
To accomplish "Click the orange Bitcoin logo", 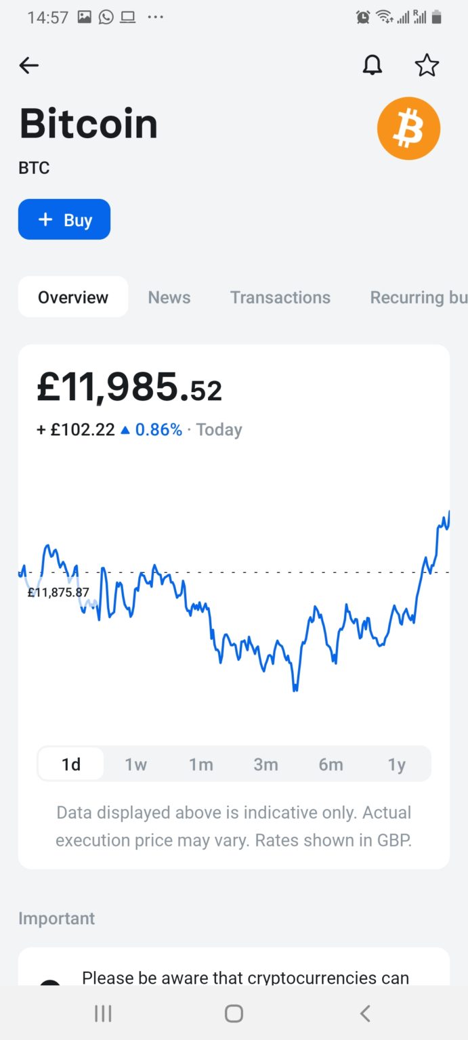I will coord(408,128).
